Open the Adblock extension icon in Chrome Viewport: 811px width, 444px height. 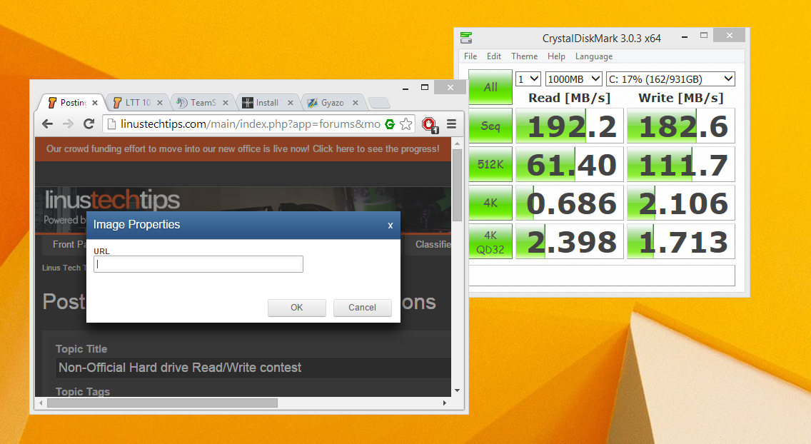click(429, 125)
